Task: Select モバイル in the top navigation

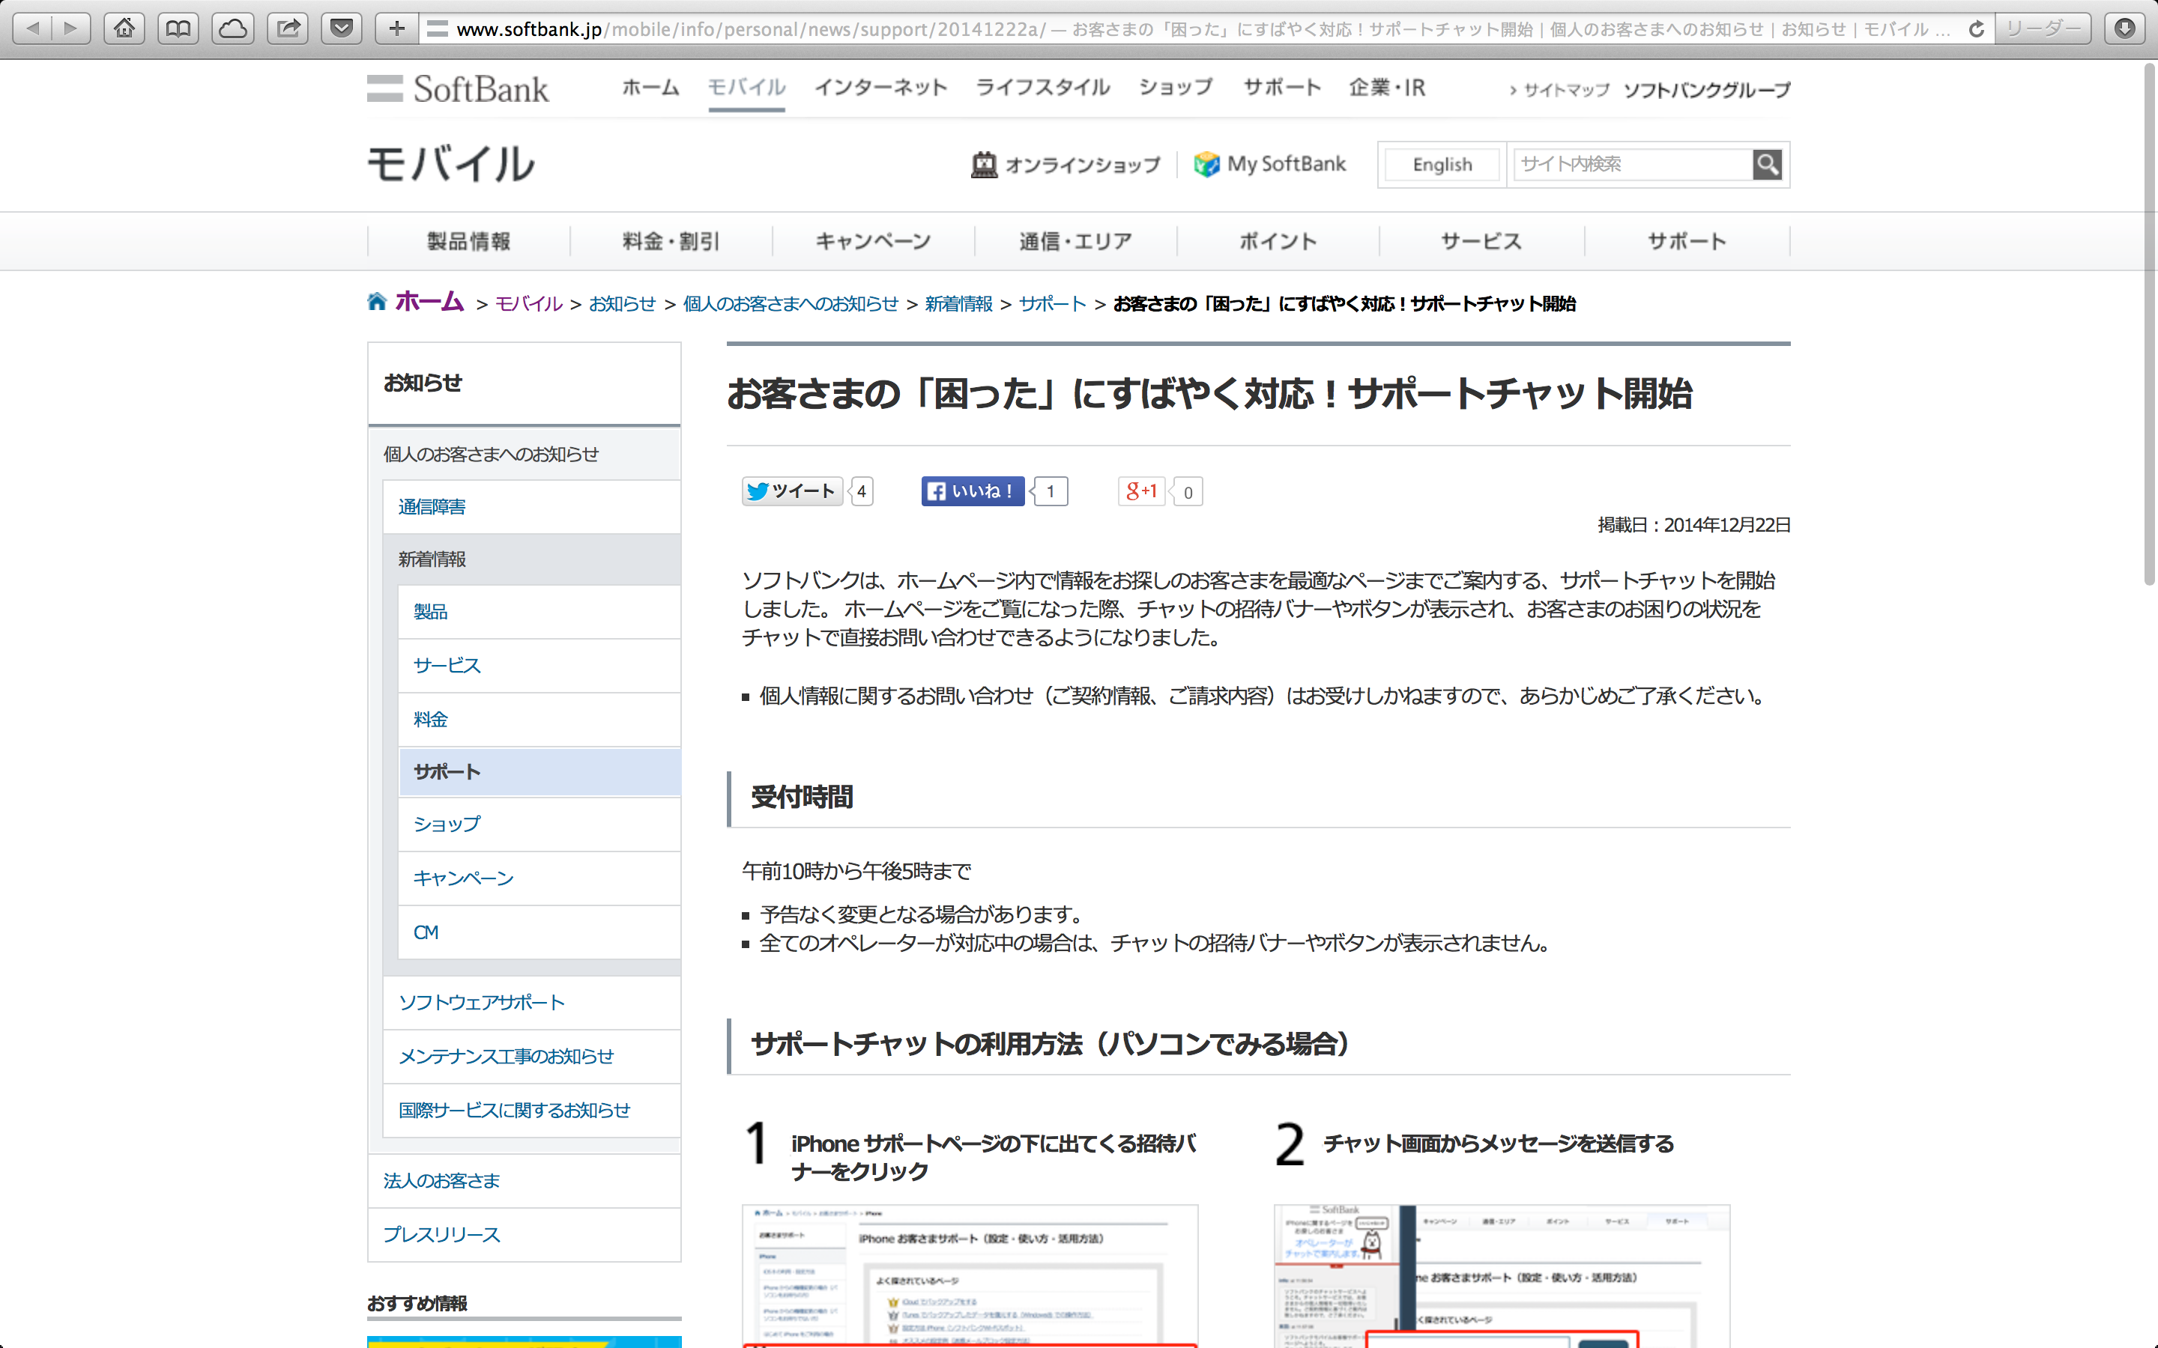Action: coord(746,88)
